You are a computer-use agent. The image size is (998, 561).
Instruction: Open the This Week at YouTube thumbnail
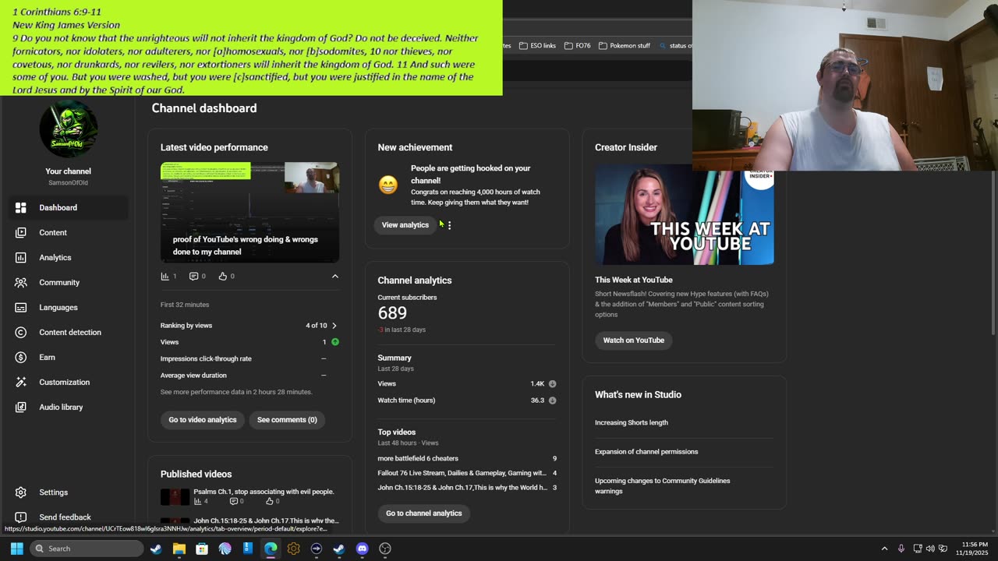tap(685, 215)
